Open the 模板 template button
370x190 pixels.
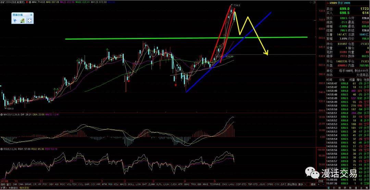[313, 184]
